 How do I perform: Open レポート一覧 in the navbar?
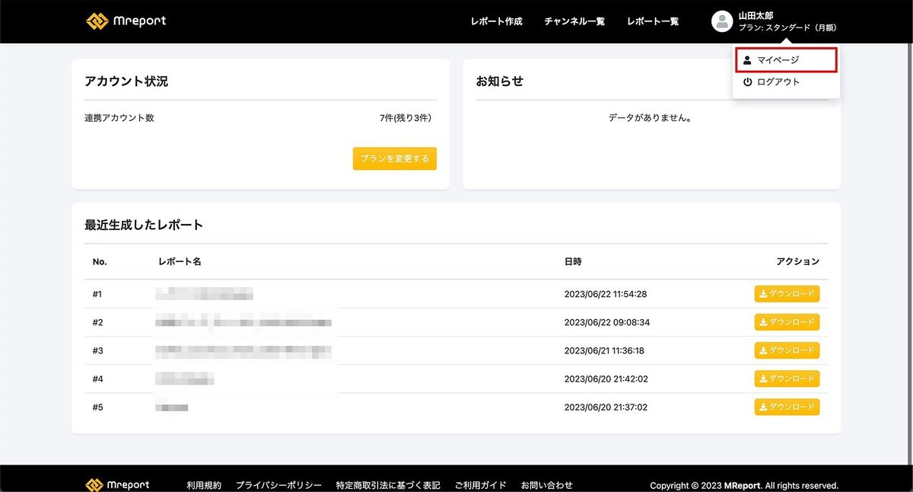pos(653,21)
